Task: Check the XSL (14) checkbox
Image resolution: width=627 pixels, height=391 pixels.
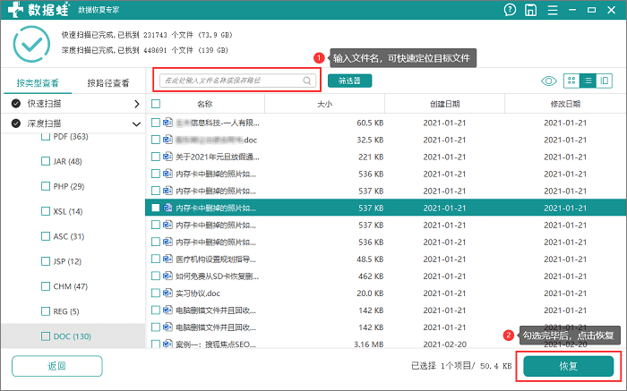Action: (x=46, y=211)
